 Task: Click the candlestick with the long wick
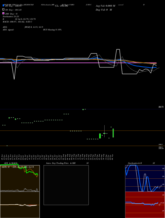tap(104, 131)
